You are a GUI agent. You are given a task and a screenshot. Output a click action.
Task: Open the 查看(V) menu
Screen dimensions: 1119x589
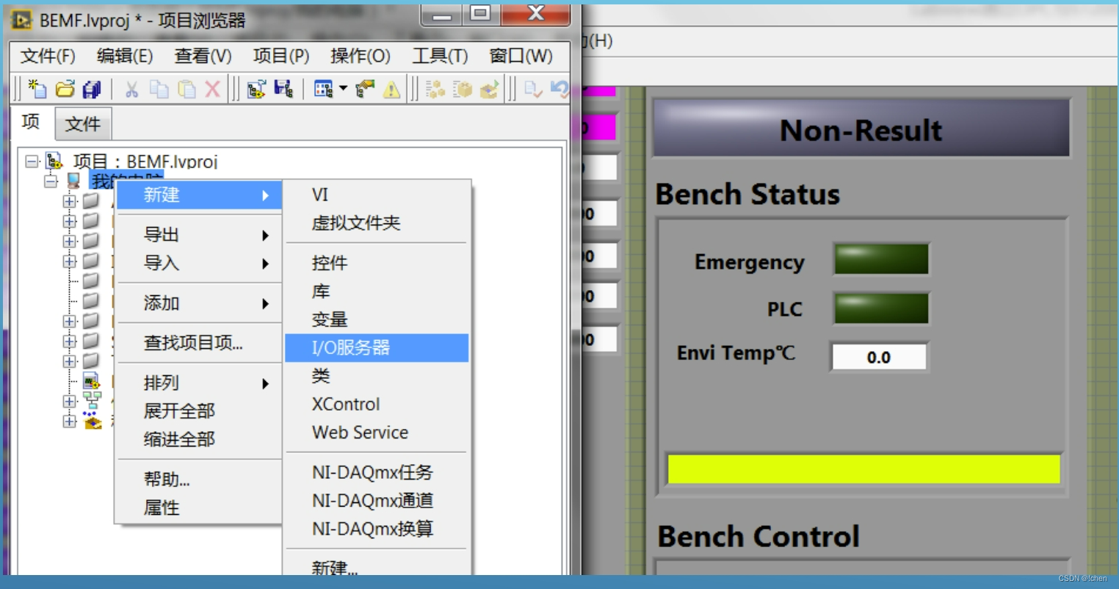(x=203, y=56)
